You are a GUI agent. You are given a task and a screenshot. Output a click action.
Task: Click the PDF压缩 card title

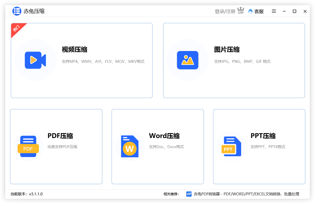click(60, 136)
